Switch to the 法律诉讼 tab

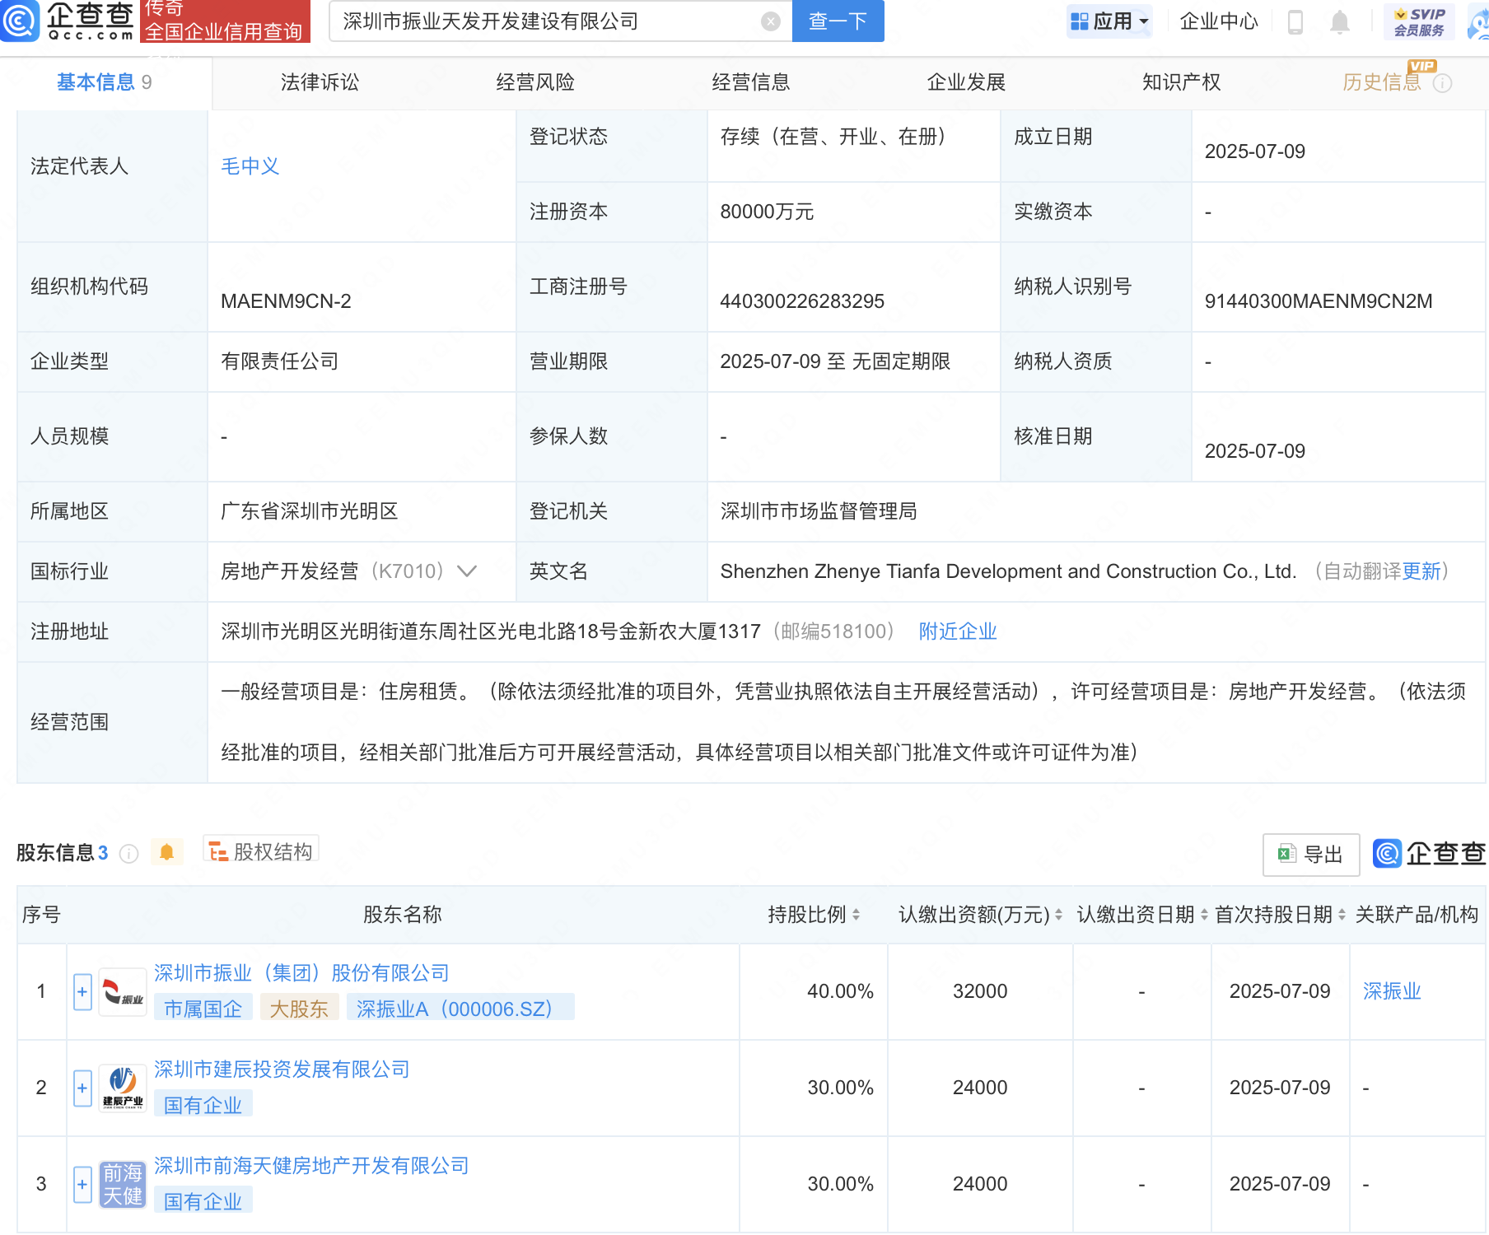point(320,82)
